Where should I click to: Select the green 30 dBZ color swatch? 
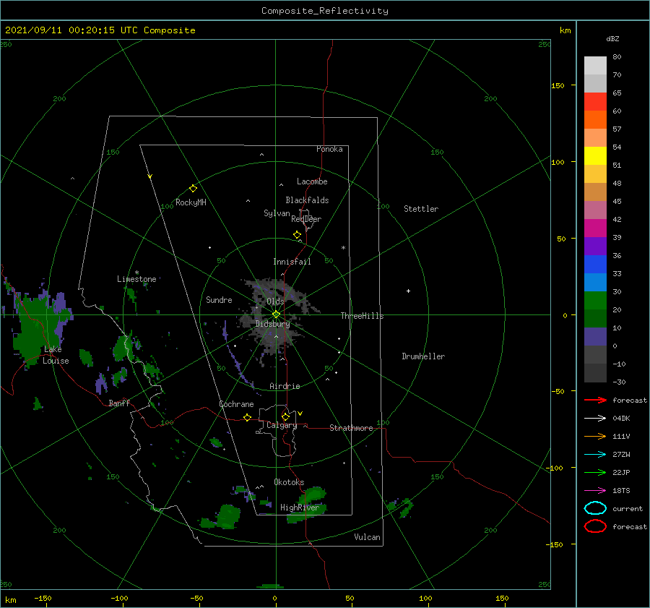click(595, 300)
